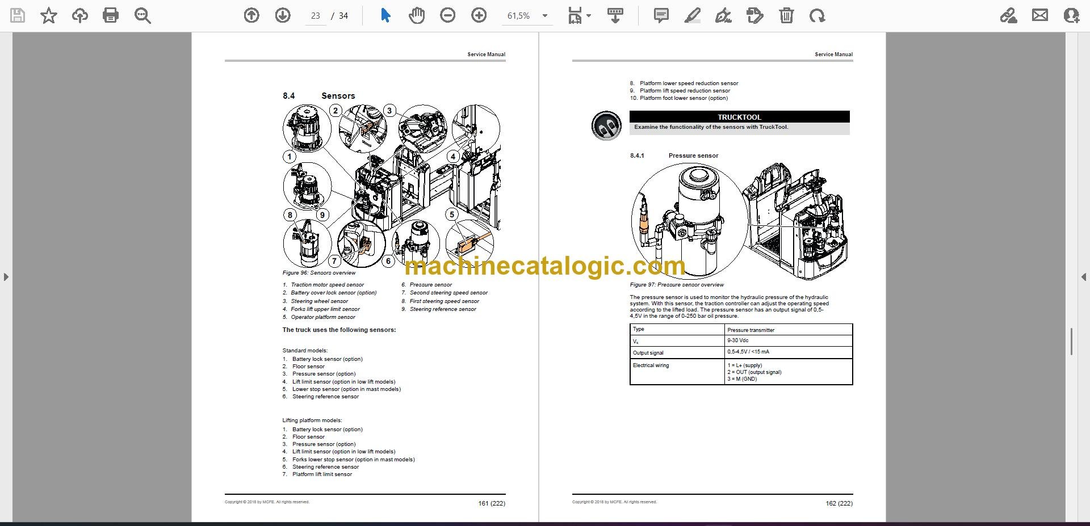The height and width of the screenshot is (526, 1090).
Task: Click the trash delete icon
Action: (x=786, y=15)
